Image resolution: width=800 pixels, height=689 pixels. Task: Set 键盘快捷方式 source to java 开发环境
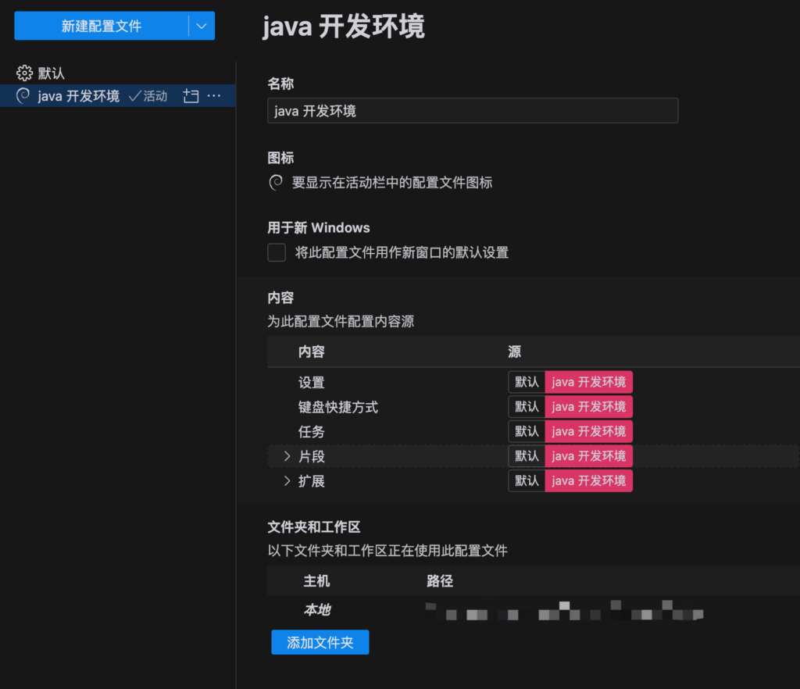click(589, 406)
